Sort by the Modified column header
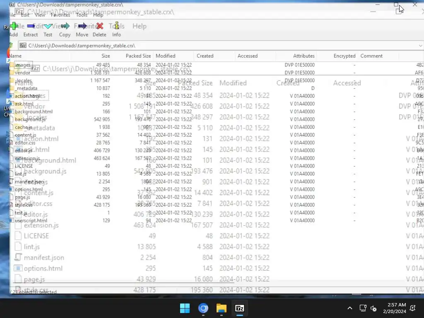Image resolution: width=424 pixels, height=318 pixels. coord(173,56)
